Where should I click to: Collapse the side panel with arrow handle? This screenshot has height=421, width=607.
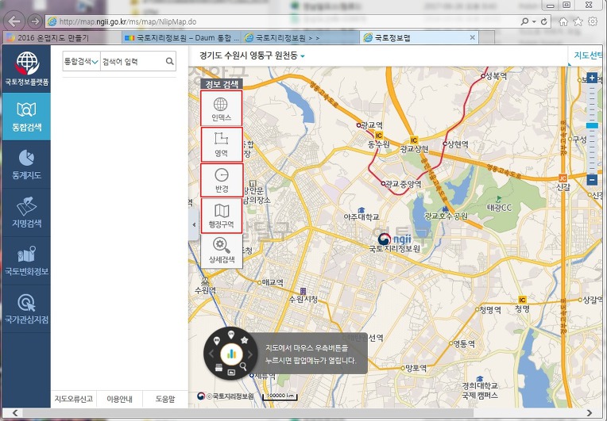pos(194,225)
